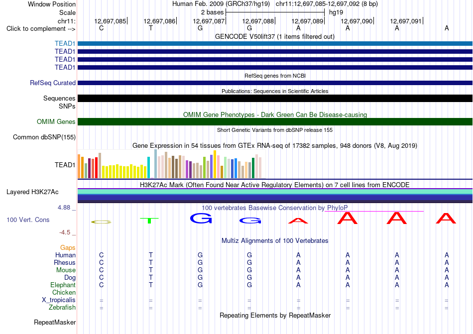
Task: Click the Chicken species label
Action: [64, 292]
